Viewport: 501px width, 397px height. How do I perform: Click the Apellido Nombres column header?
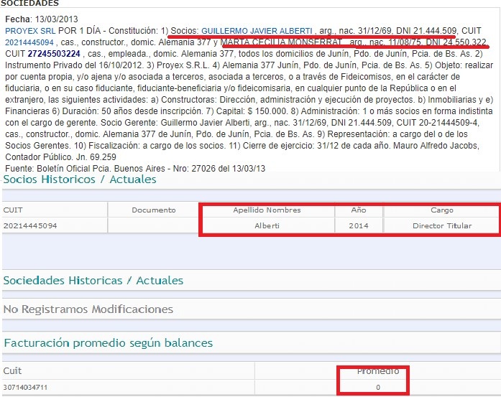[x=267, y=210]
